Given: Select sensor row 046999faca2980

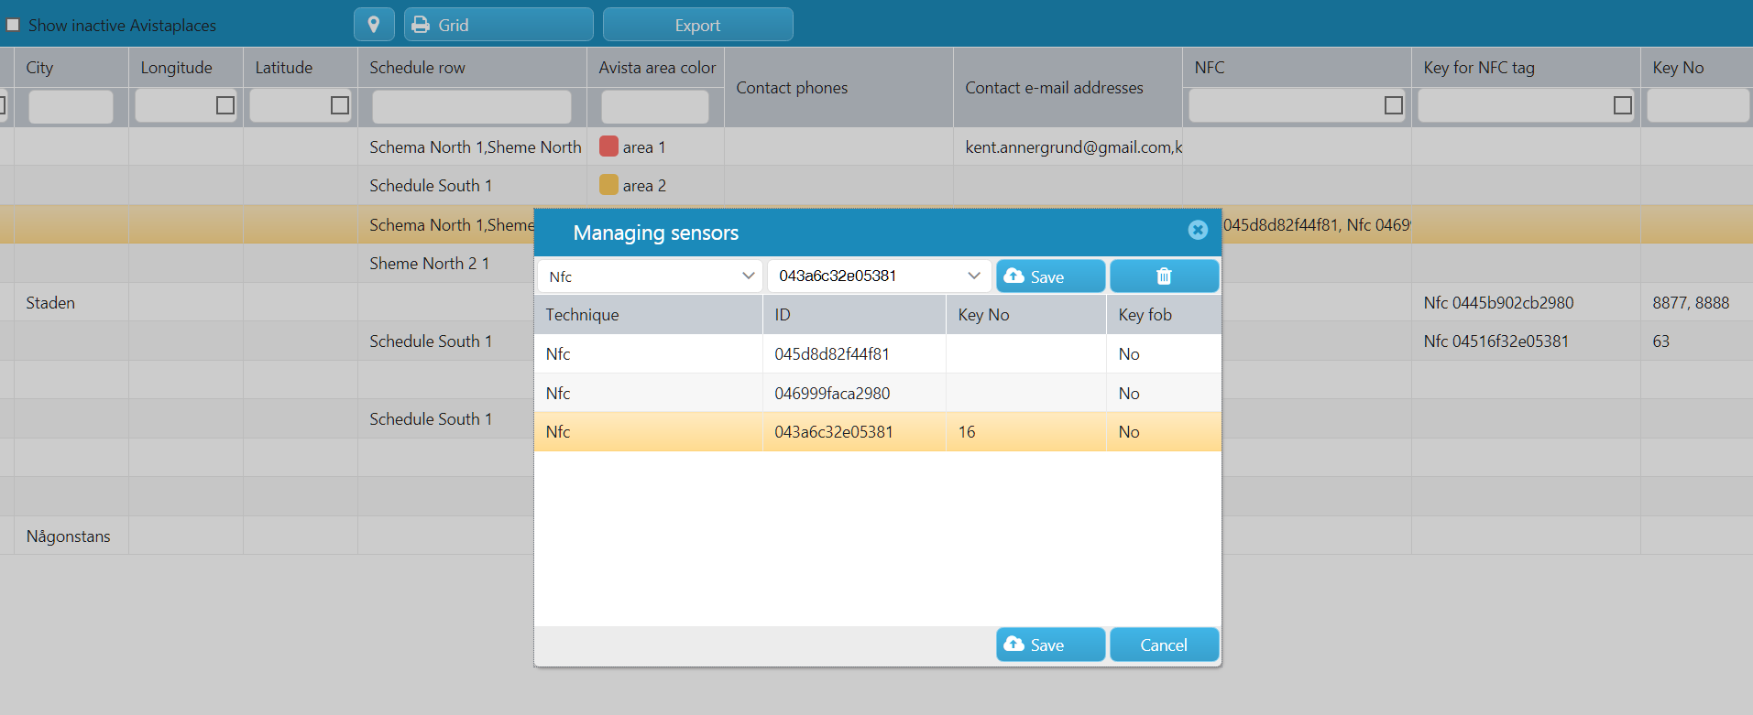Looking at the screenshot, I should coord(877,394).
